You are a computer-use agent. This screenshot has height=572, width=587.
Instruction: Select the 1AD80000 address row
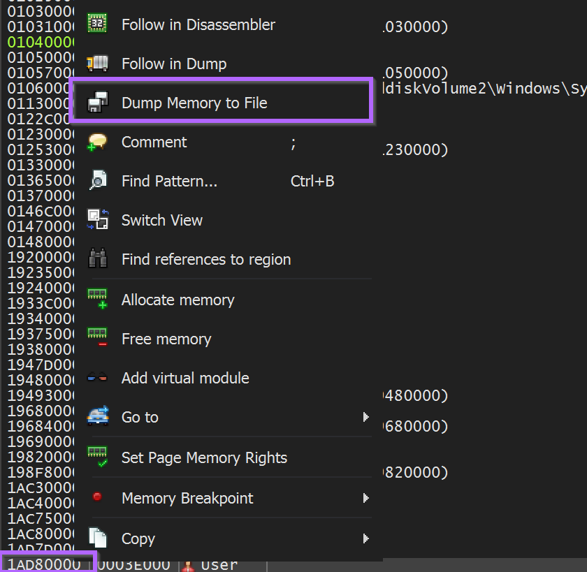[x=44, y=564]
